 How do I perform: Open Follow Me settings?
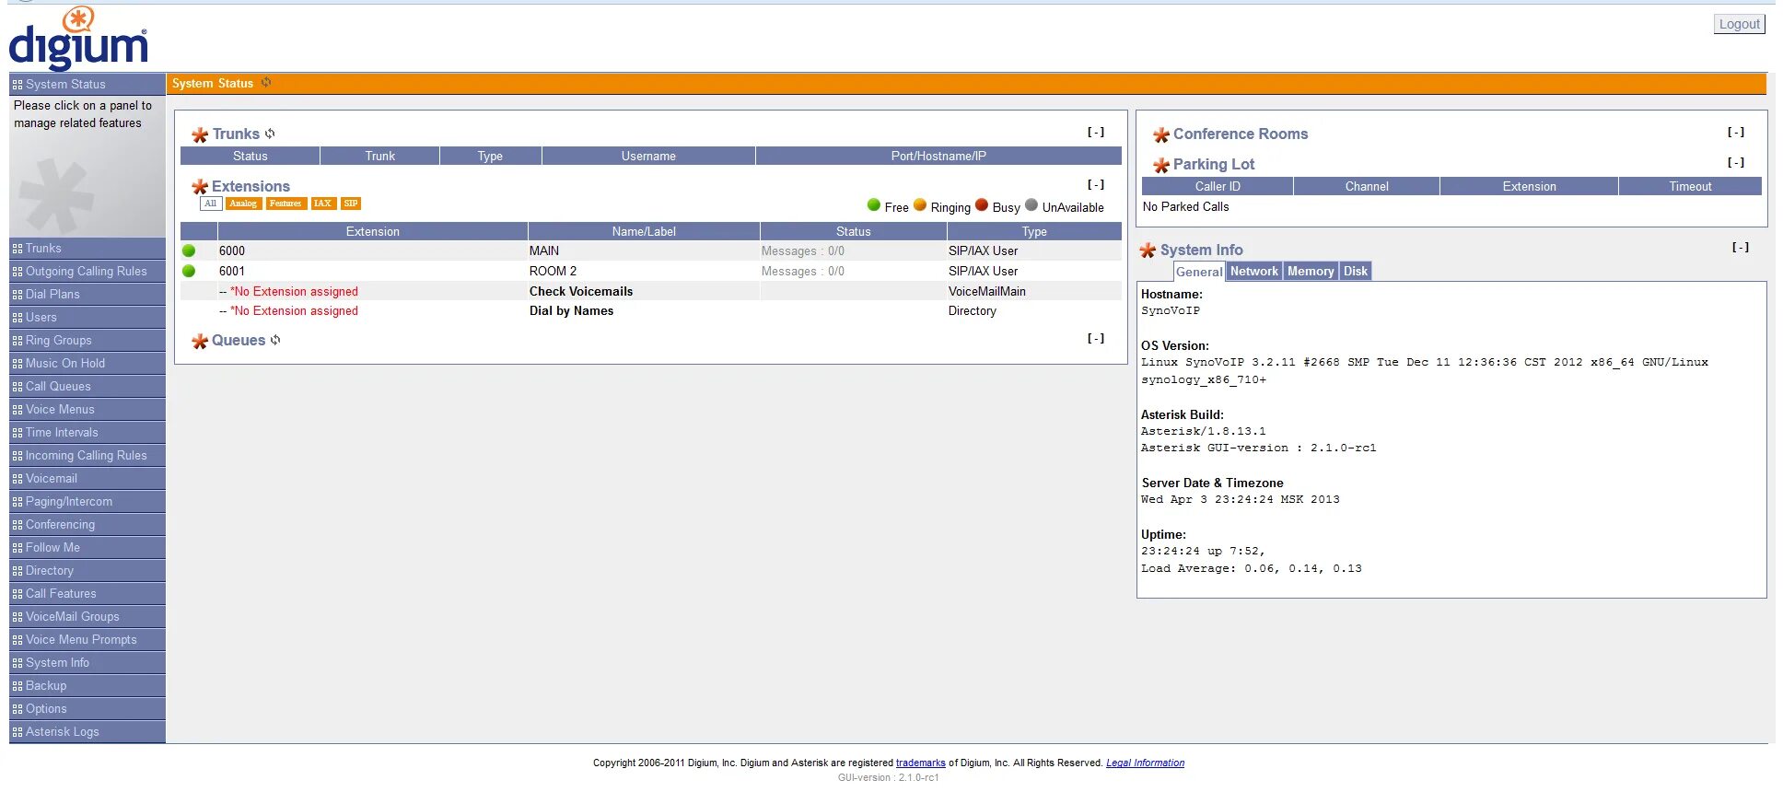point(87,548)
